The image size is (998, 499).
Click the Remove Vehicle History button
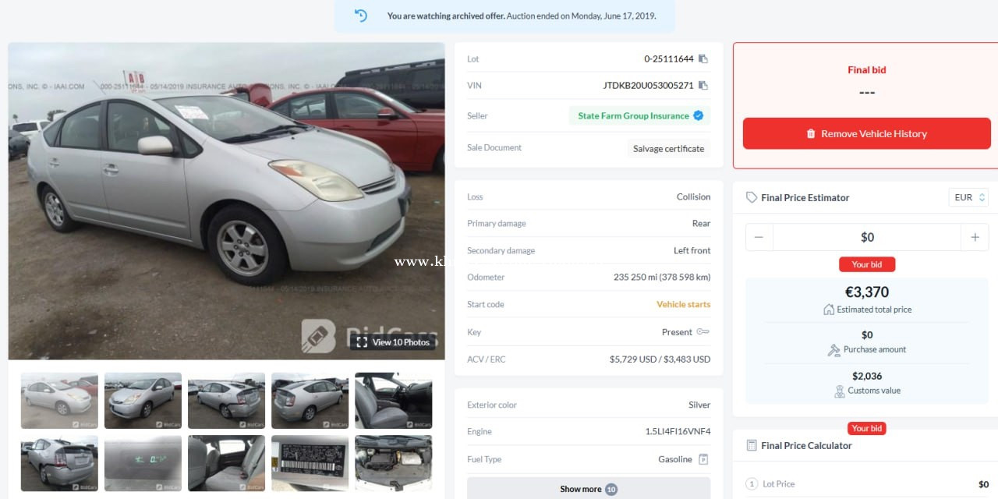point(867,133)
